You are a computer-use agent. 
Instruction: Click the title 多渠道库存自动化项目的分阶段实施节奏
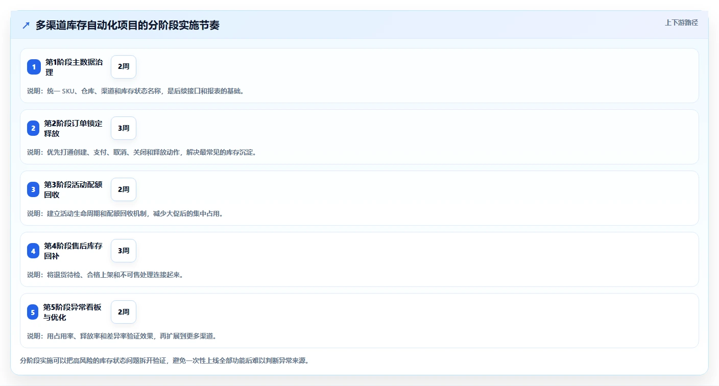(x=127, y=25)
